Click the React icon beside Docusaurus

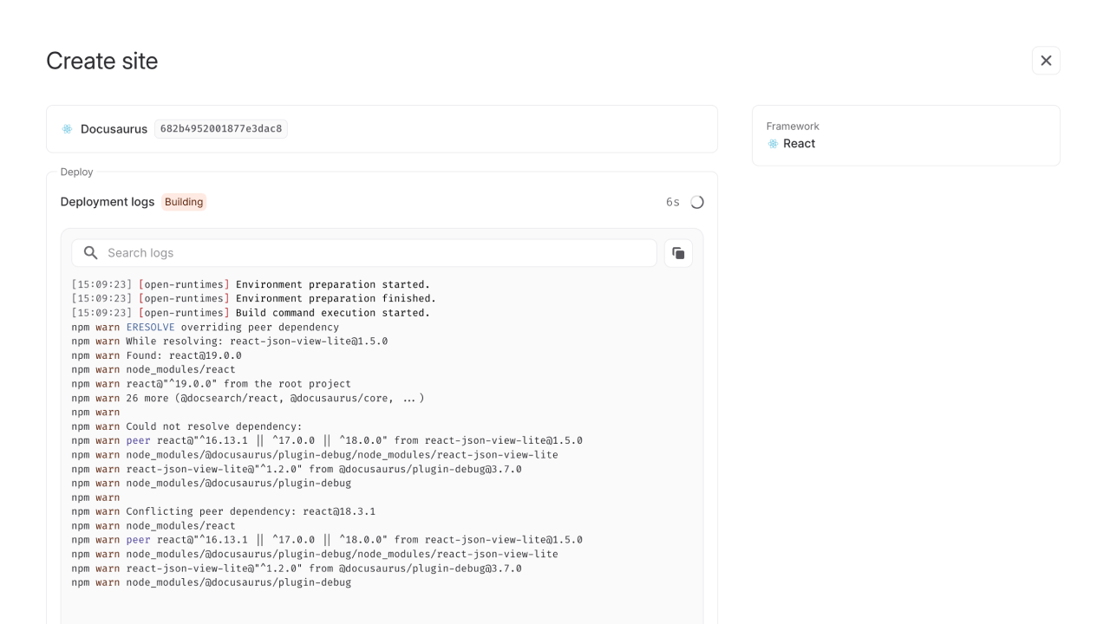click(x=67, y=129)
